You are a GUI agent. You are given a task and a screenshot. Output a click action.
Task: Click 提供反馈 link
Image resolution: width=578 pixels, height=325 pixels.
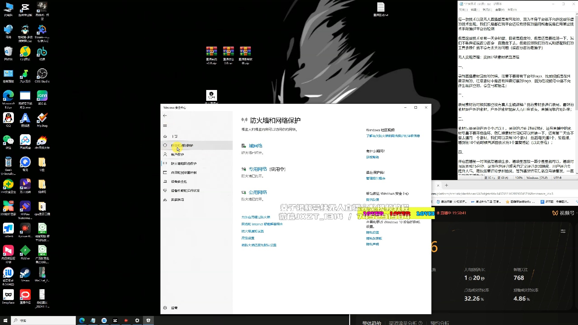(x=372, y=200)
